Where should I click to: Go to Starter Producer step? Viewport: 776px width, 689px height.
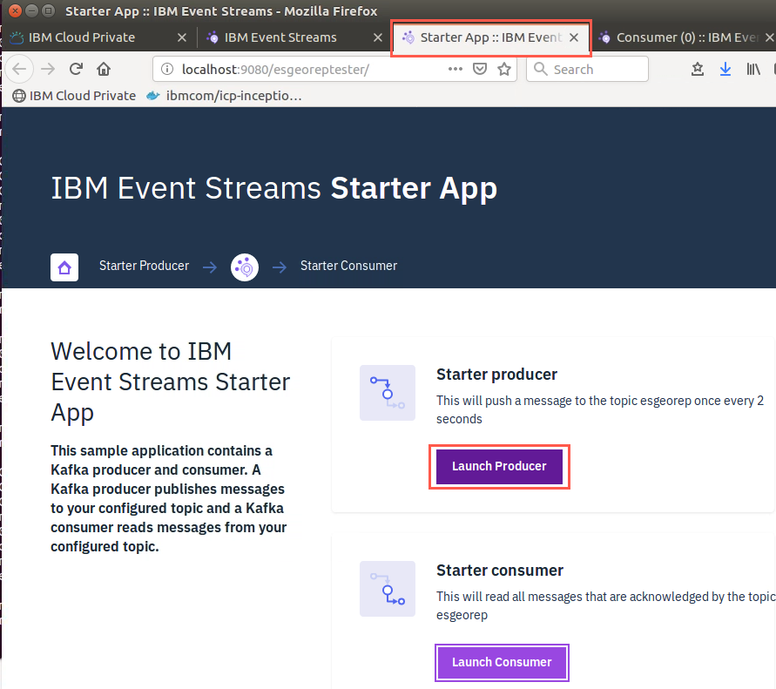click(144, 266)
